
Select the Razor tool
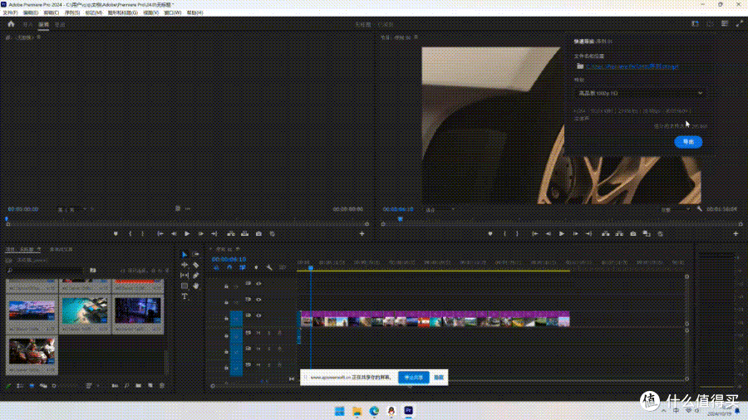195,266
